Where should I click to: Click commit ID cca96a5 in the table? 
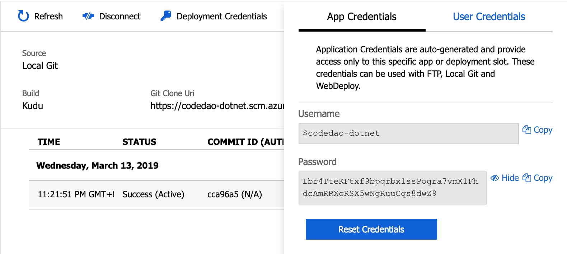click(x=234, y=194)
